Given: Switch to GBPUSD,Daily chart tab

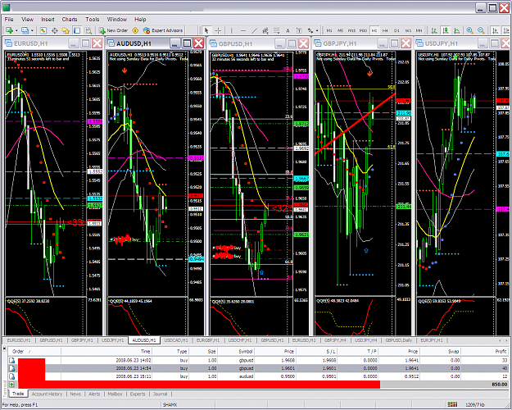Looking at the screenshot, I should [x=399, y=340].
